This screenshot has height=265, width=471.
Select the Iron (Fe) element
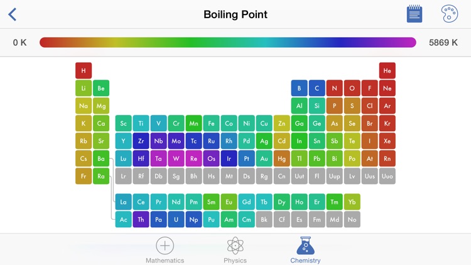pos(211,124)
